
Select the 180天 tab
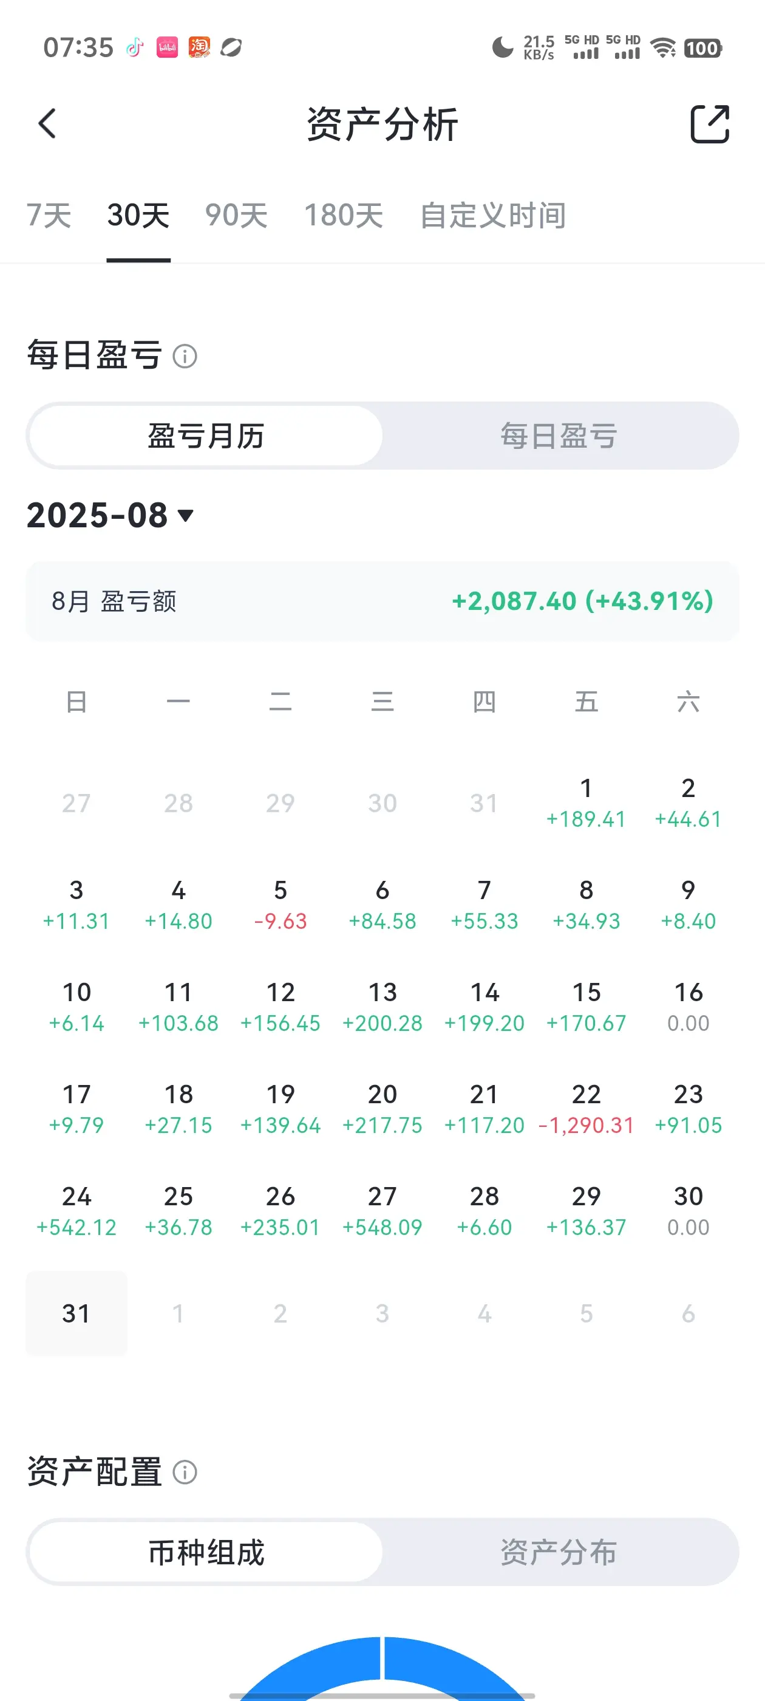coord(344,215)
